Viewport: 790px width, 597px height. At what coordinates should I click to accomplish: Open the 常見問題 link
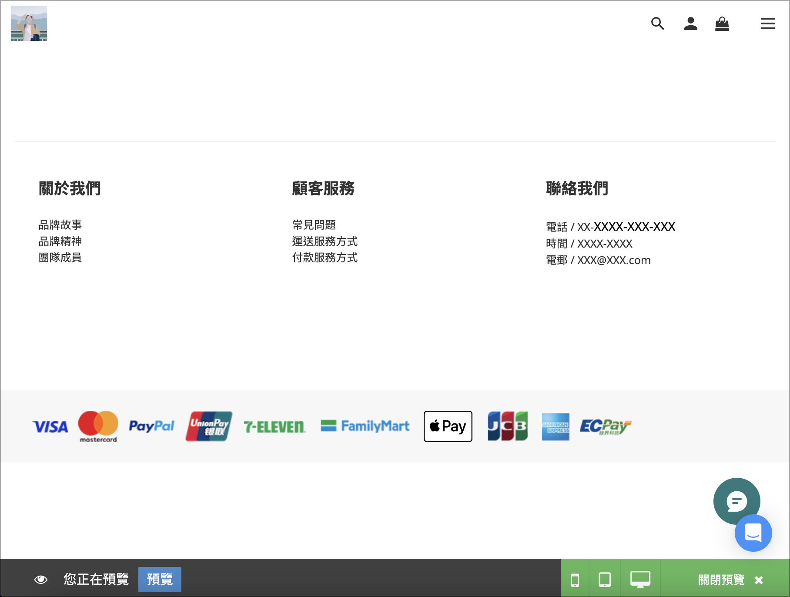click(314, 225)
